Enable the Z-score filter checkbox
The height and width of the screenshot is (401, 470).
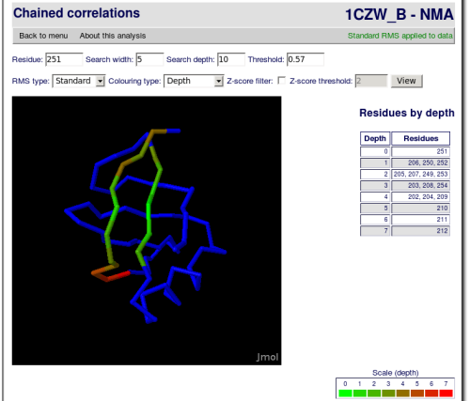tap(282, 81)
